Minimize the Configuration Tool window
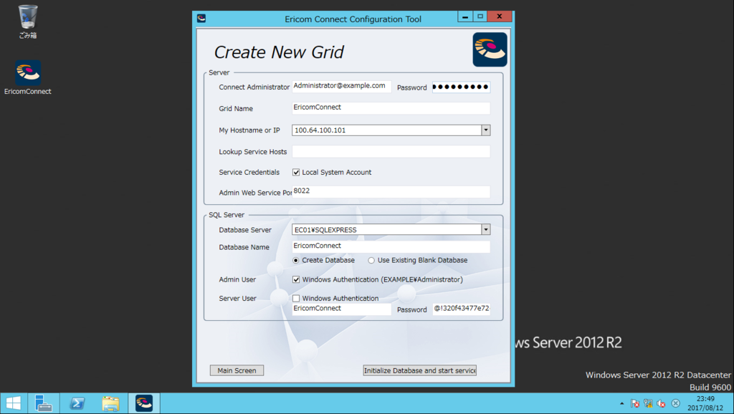This screenshot has width=734, height=414. [x=464, y=16]
